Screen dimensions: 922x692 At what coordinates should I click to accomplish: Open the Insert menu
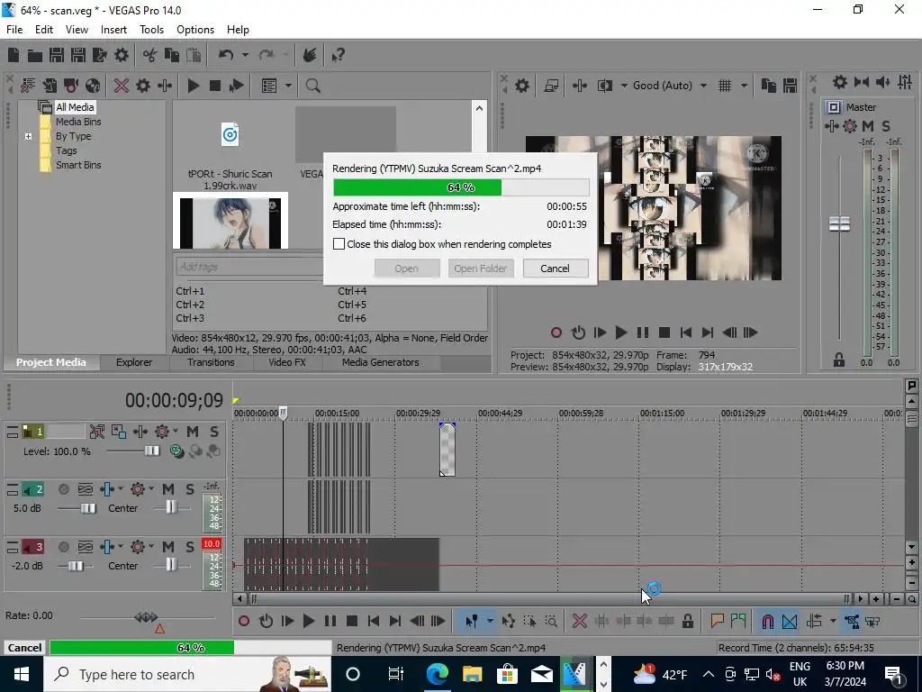pyautogui.click(x=113, y=30)
